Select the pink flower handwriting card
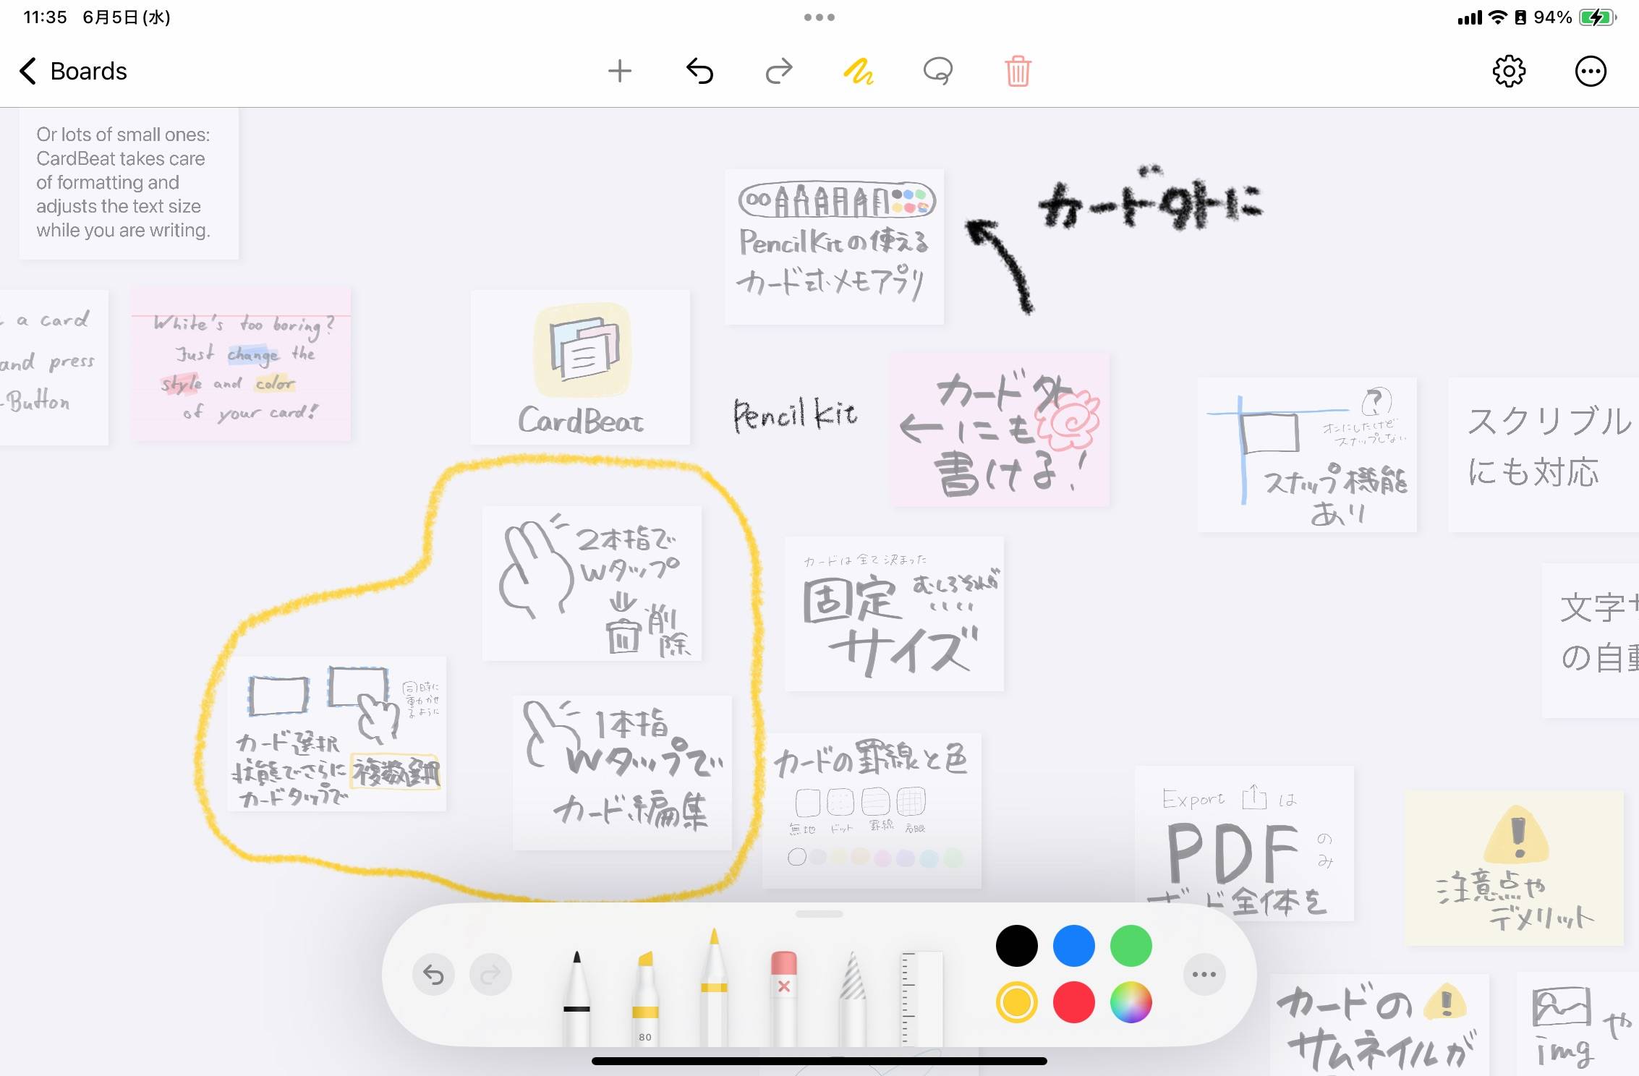1639x1076 pixels. tap(1000, 430)
